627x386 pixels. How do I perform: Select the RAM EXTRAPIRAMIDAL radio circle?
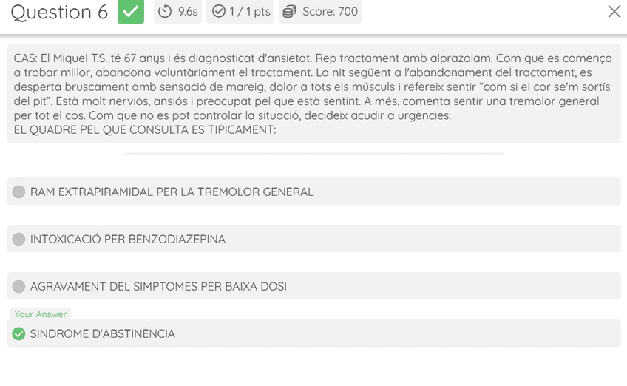[x=19, y=192]
